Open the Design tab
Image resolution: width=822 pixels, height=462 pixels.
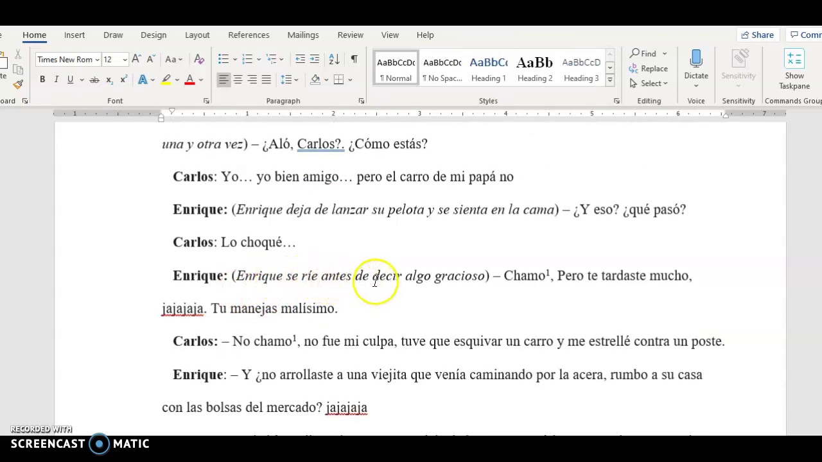point(153,35)
